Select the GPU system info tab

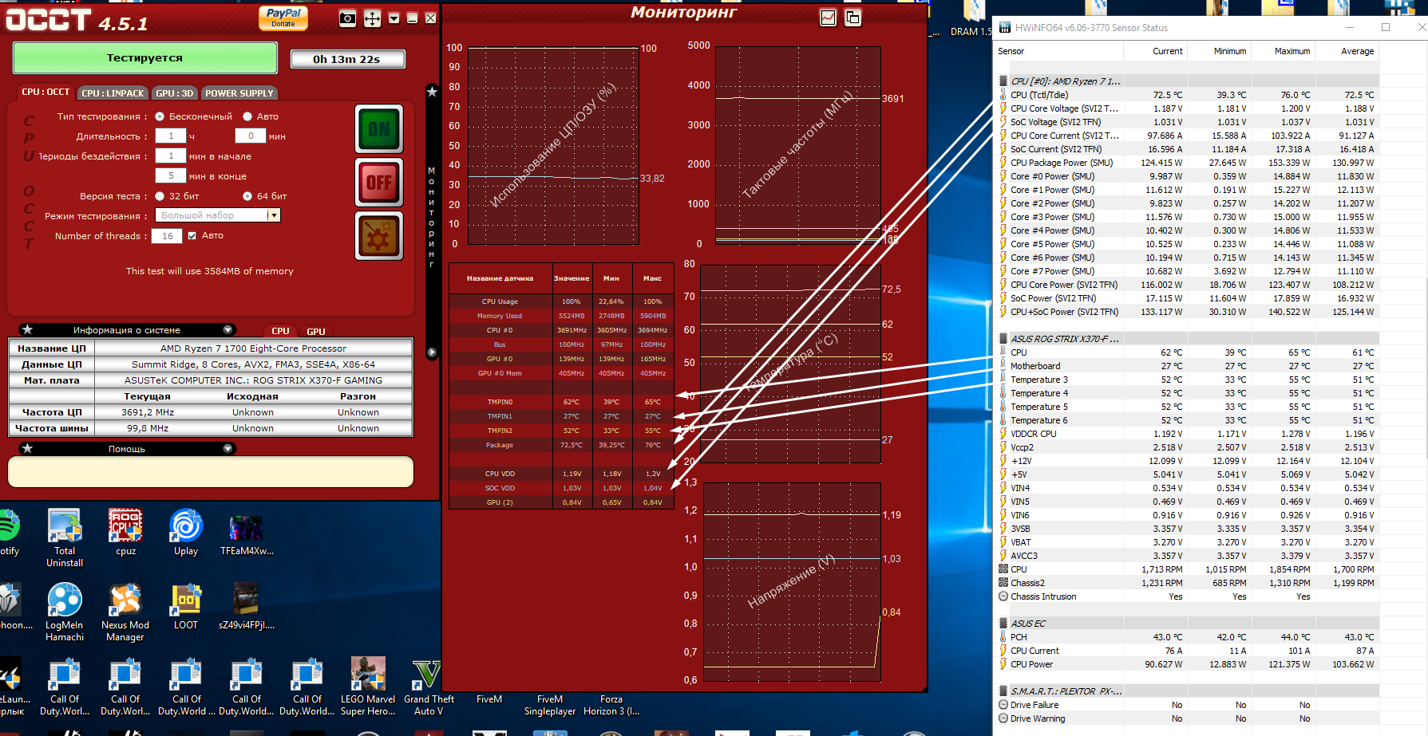point(316,331)
